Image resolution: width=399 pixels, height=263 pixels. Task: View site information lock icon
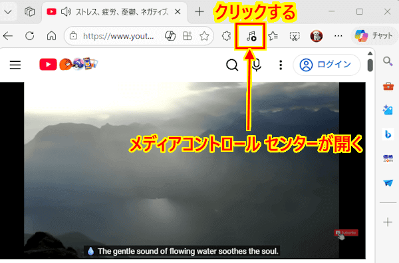pyautogui.click(x=73, y=36)
